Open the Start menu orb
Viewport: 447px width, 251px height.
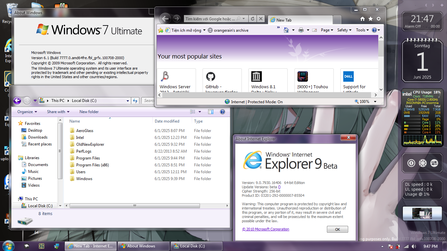(8, 245)
